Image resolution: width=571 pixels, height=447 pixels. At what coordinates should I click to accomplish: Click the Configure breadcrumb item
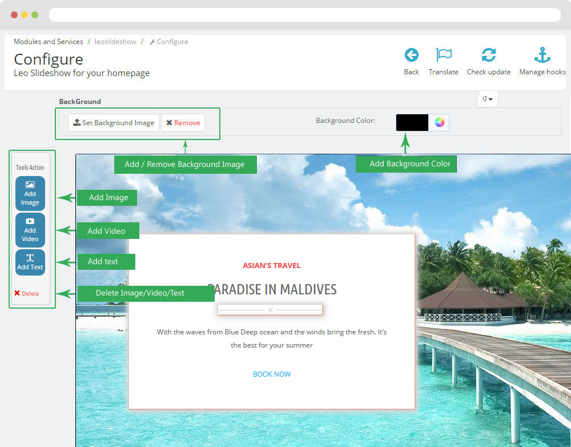point(170,42)
